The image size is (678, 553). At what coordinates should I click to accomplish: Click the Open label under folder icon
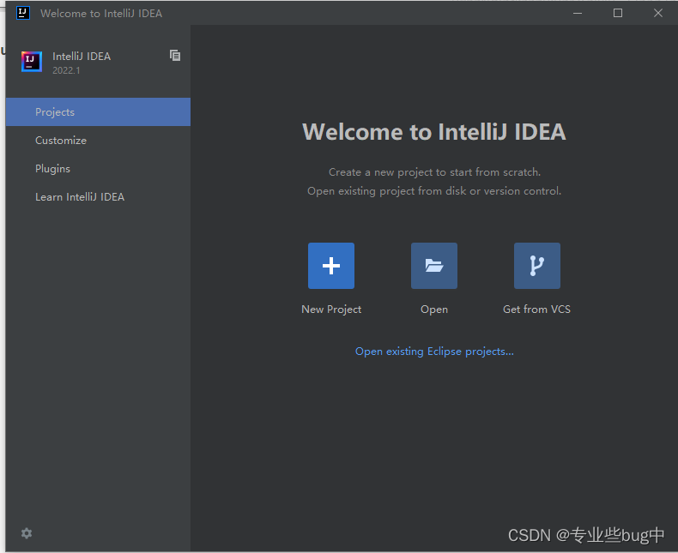434,310
